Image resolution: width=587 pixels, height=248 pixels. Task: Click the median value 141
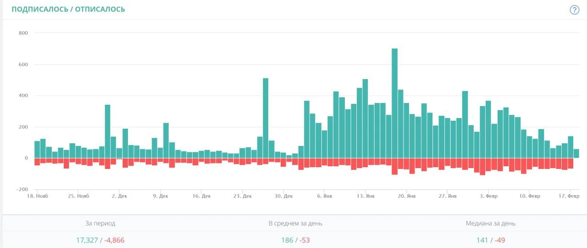pos(482,240)
